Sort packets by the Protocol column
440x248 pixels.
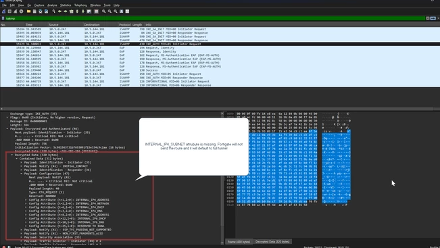point(124,25)
